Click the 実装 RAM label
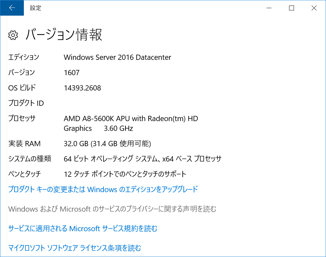This screenshot has height=257, width=326. (24, 143)
